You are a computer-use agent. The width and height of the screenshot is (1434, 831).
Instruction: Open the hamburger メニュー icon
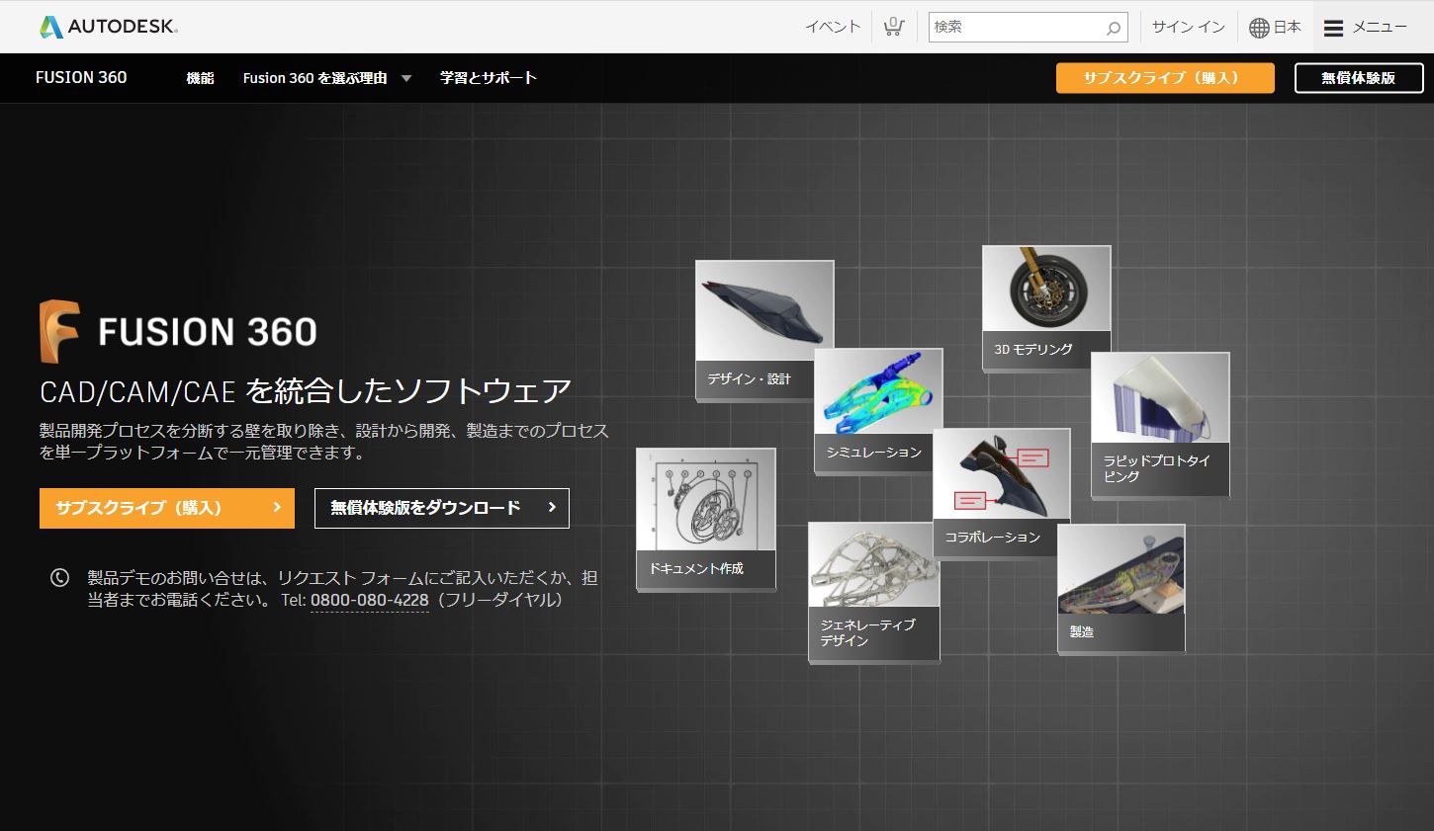(1333, 28)
